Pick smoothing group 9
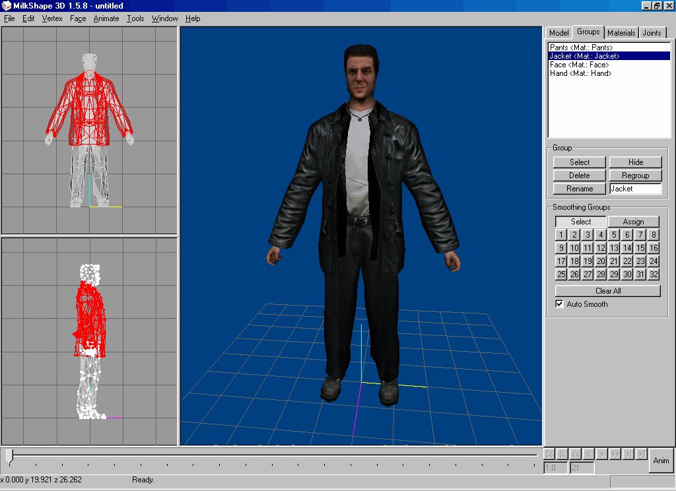This screenshot has width=676, height=491. coord(561,248)
